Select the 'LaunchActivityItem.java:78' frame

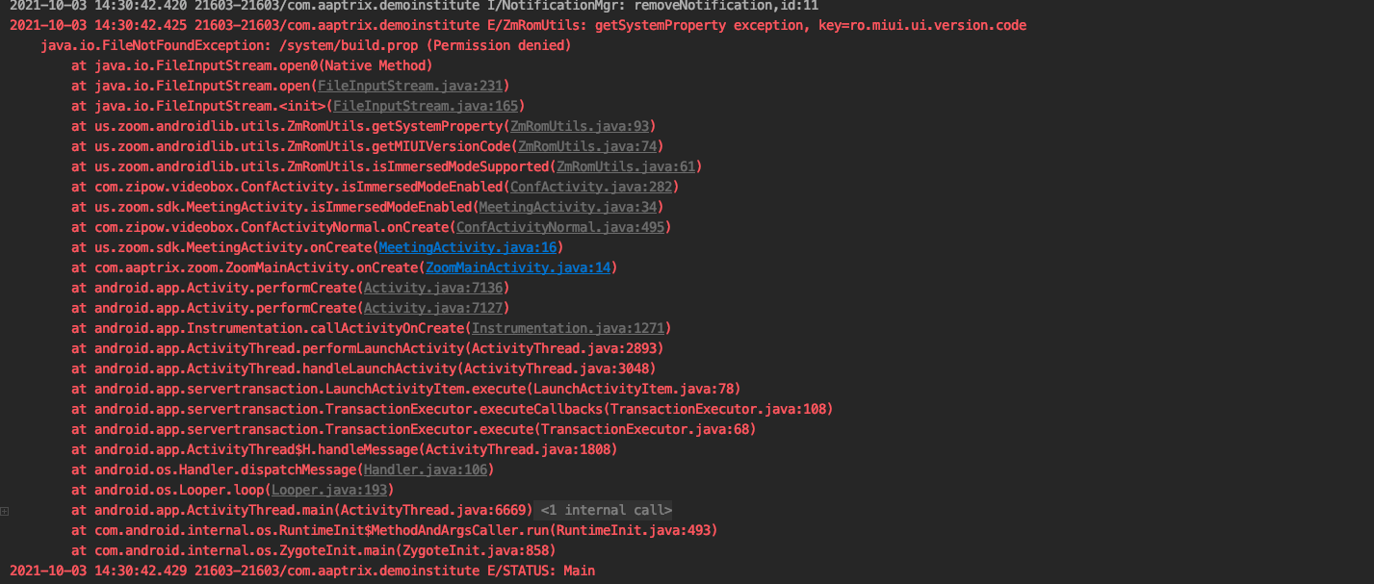[x=406, y=389]
